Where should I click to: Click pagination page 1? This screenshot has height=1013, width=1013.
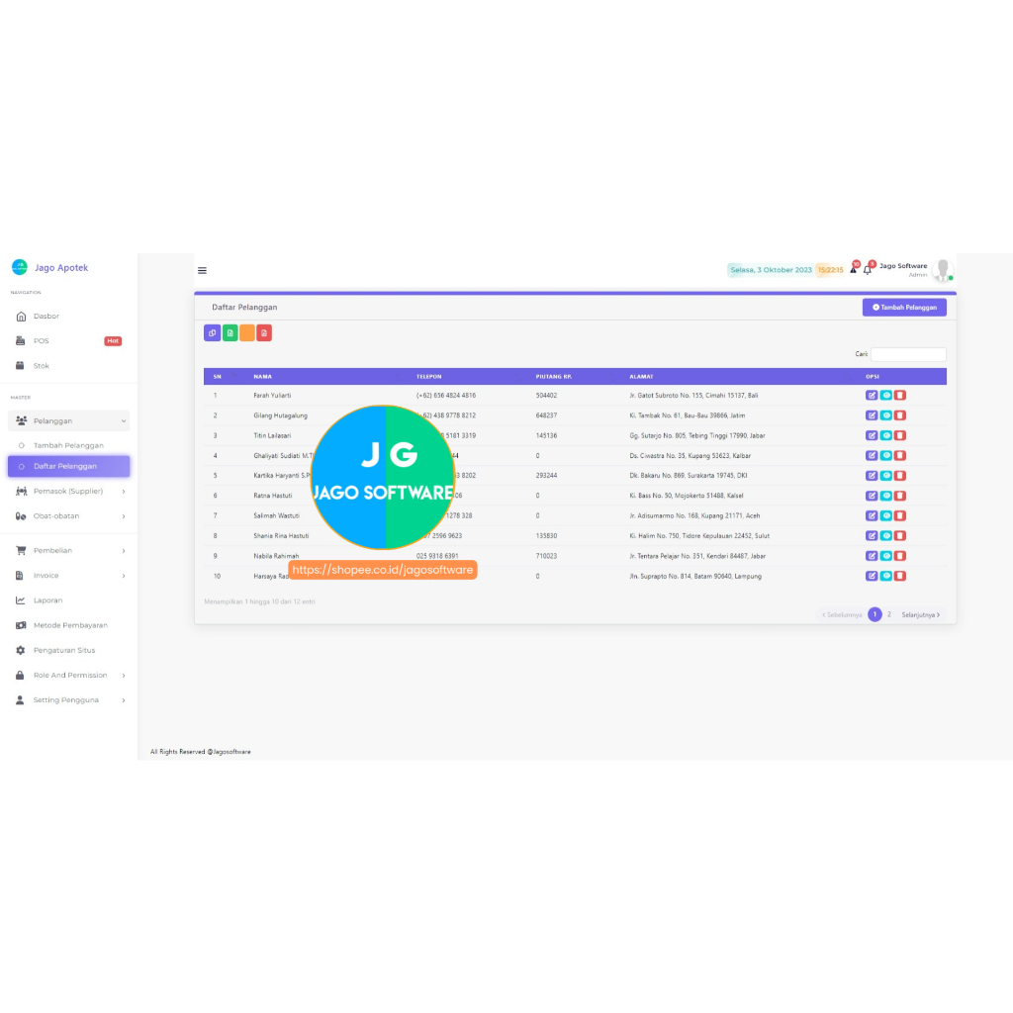pyautogui.click(x=875, y=614)
